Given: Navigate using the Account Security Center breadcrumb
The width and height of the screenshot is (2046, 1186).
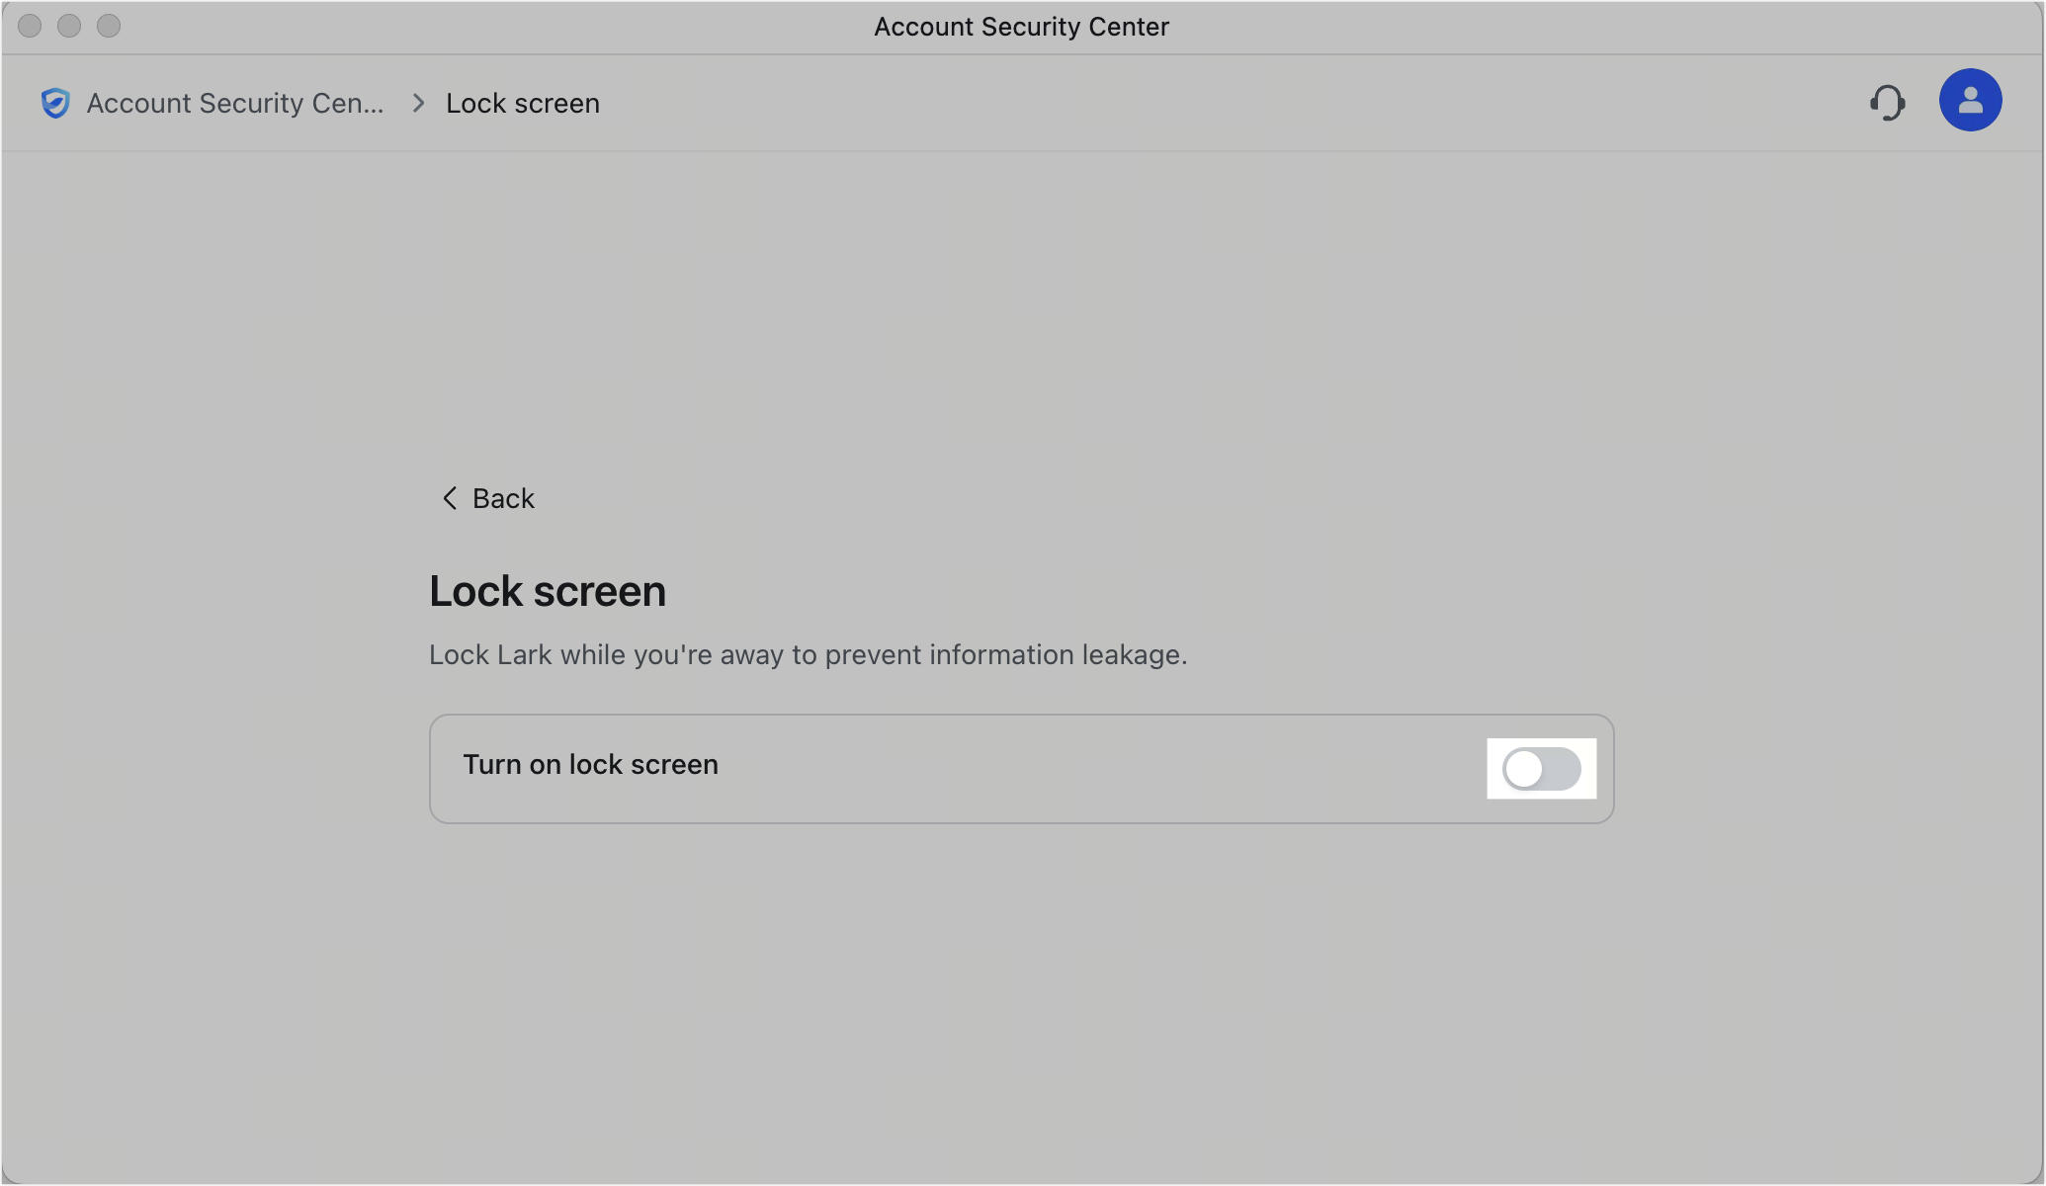Looking at the screenshot, I should [x=234, y=102].
